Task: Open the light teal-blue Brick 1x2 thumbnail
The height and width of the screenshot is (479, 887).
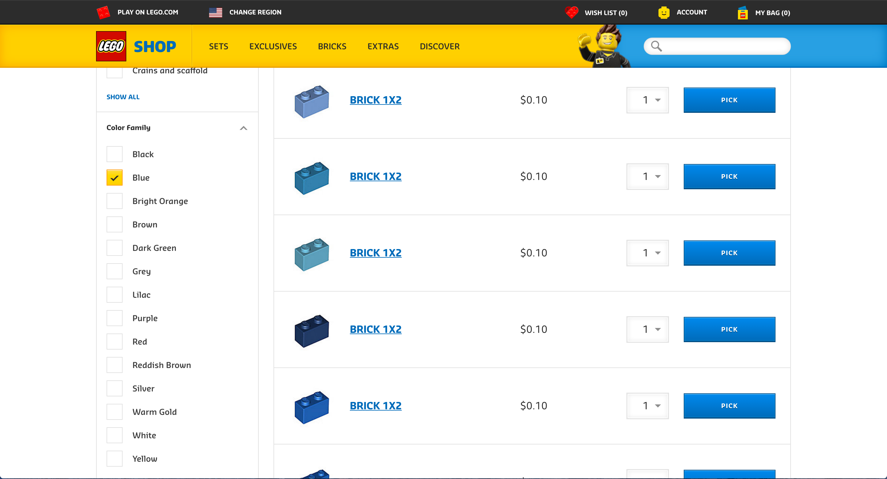Action: point(312,255)
